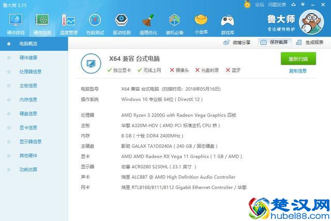Click the 独立显卡 check indicator
This screenshot has width=331, height=221.
click(x=119, y=70)
